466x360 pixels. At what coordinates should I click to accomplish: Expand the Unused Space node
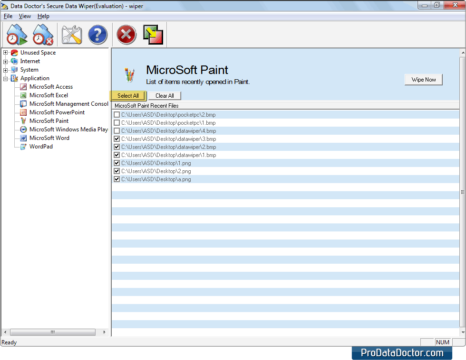click(x=5, y=53)
